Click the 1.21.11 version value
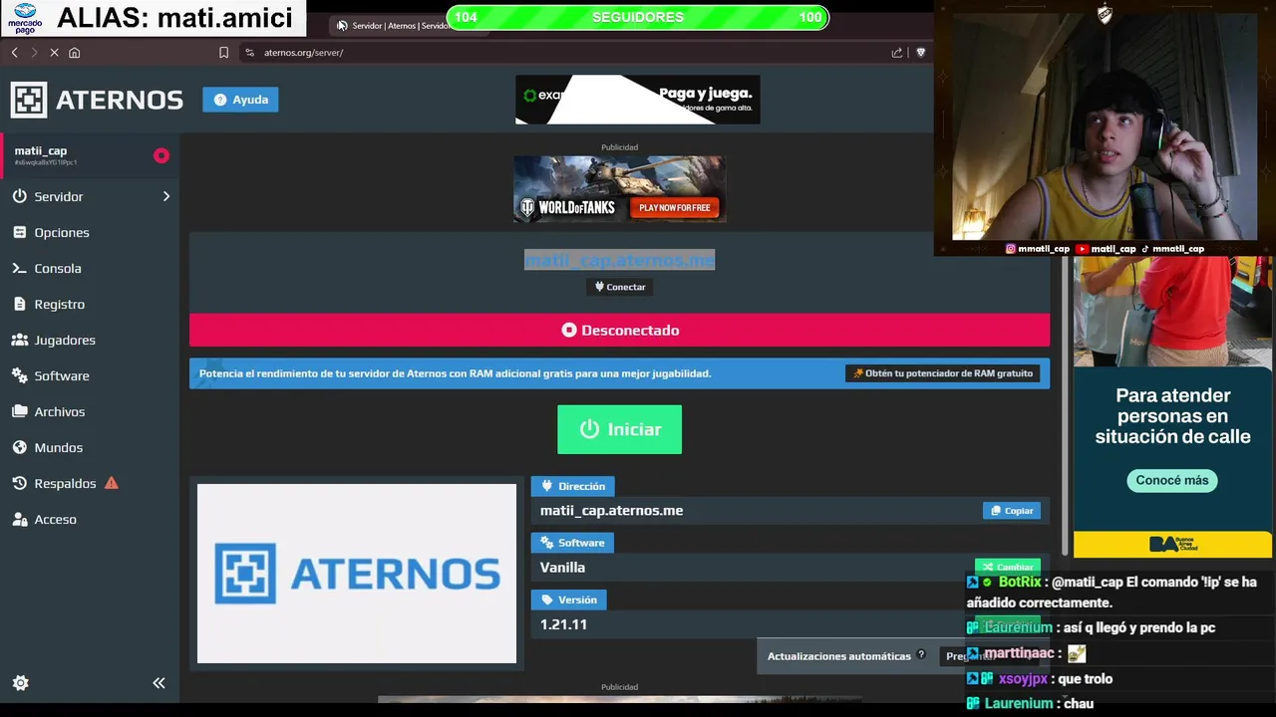Screen dimensions: 1276x717 coord(563,624)
